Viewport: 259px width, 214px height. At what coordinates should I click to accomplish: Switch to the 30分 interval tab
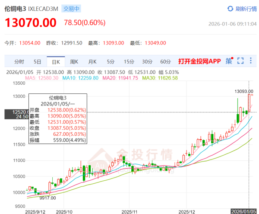(x=147, y=62)
